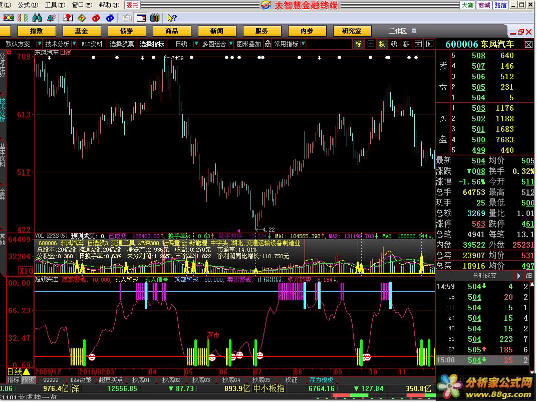This screenshot has width=537, height=402.
Task: Click the red-green striped bars toolbar icon
Action: pos(23,18)
